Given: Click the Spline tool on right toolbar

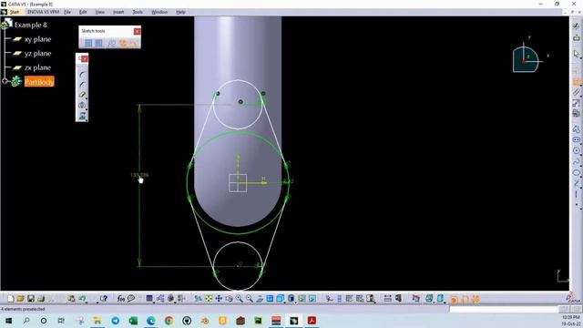Looking at the screenshot, I should [x=577, y=162].
